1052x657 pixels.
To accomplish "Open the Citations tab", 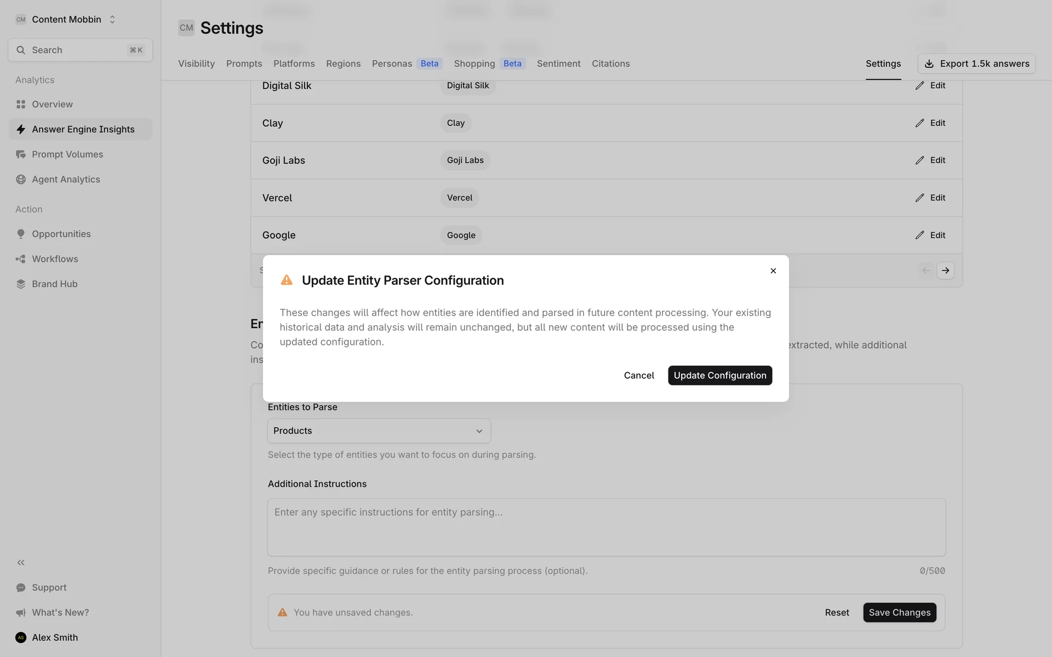I will tap(610, 64).
